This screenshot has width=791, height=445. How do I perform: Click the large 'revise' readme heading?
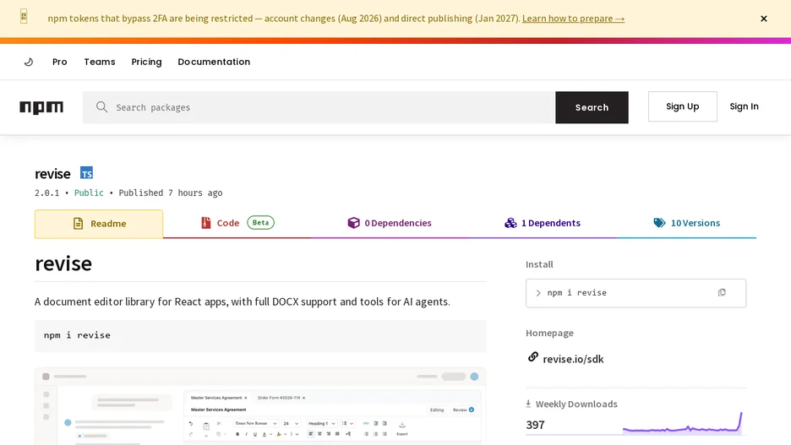[x=63, y=263]
